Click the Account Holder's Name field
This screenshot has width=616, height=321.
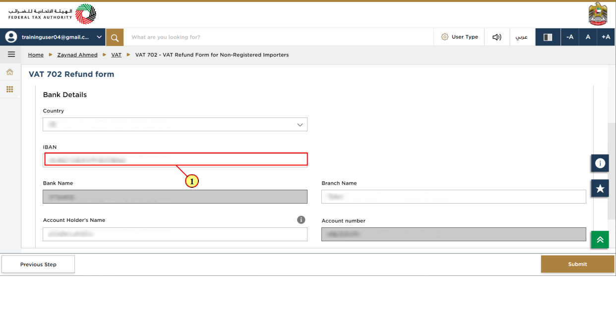click(x=175, y=234)
